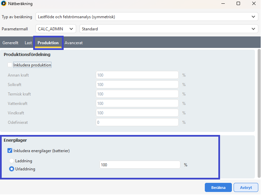Select the Laddning radio button

(x=12, y=161)
